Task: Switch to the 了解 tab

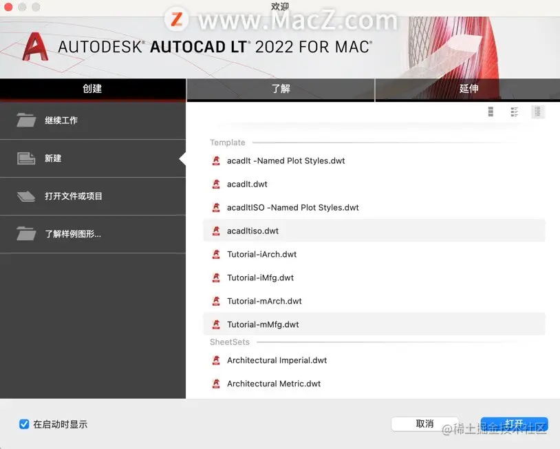Action: point(281,89)
